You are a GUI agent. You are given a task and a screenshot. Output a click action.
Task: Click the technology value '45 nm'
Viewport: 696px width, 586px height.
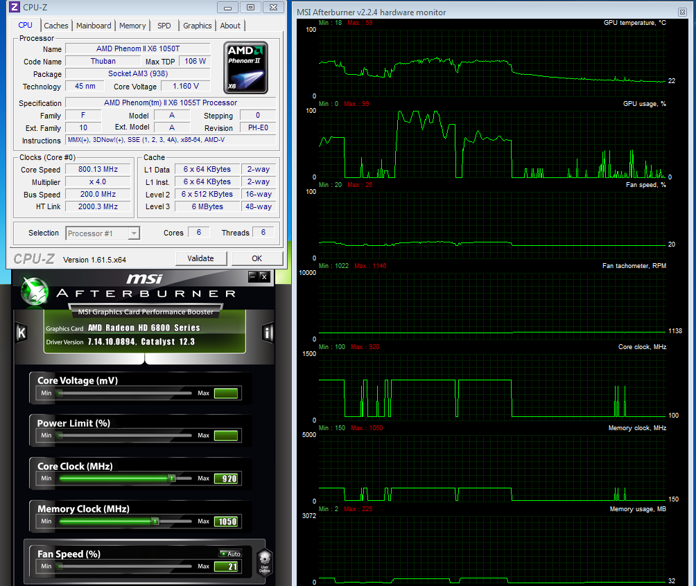[x=85, y=86]
